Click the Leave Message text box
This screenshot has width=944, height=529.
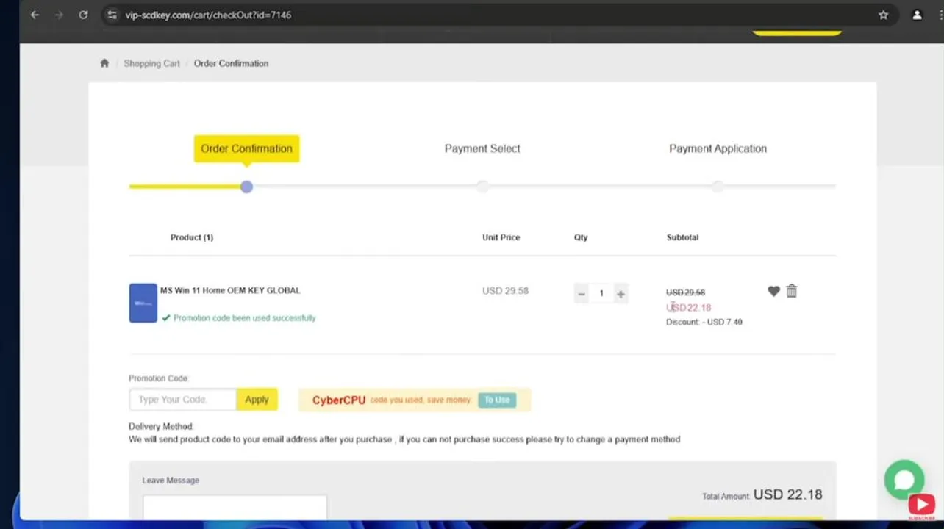(x=235, y=507)
